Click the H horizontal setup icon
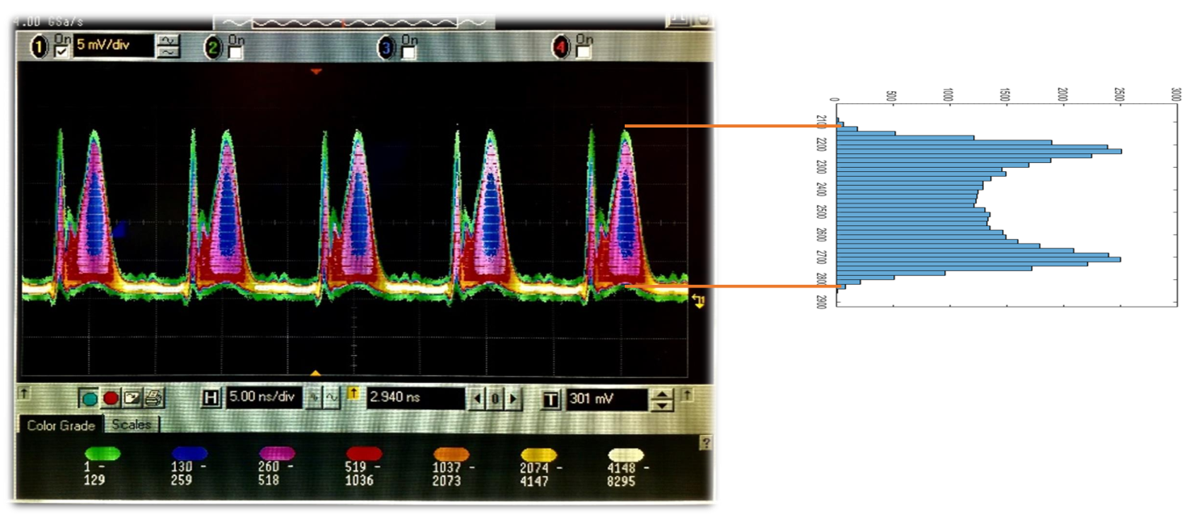This screenshot has width=1189, height=519. (211, 398)
